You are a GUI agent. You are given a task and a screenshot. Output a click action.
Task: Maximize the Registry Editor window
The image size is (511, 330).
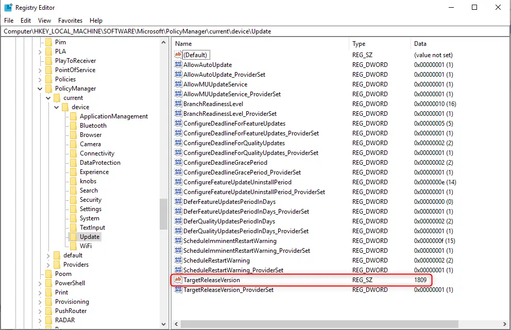(x=474, y=7)
